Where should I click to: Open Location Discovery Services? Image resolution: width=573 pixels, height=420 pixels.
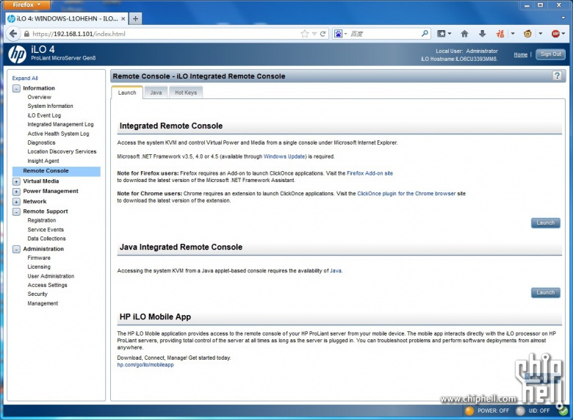(62, 151)
